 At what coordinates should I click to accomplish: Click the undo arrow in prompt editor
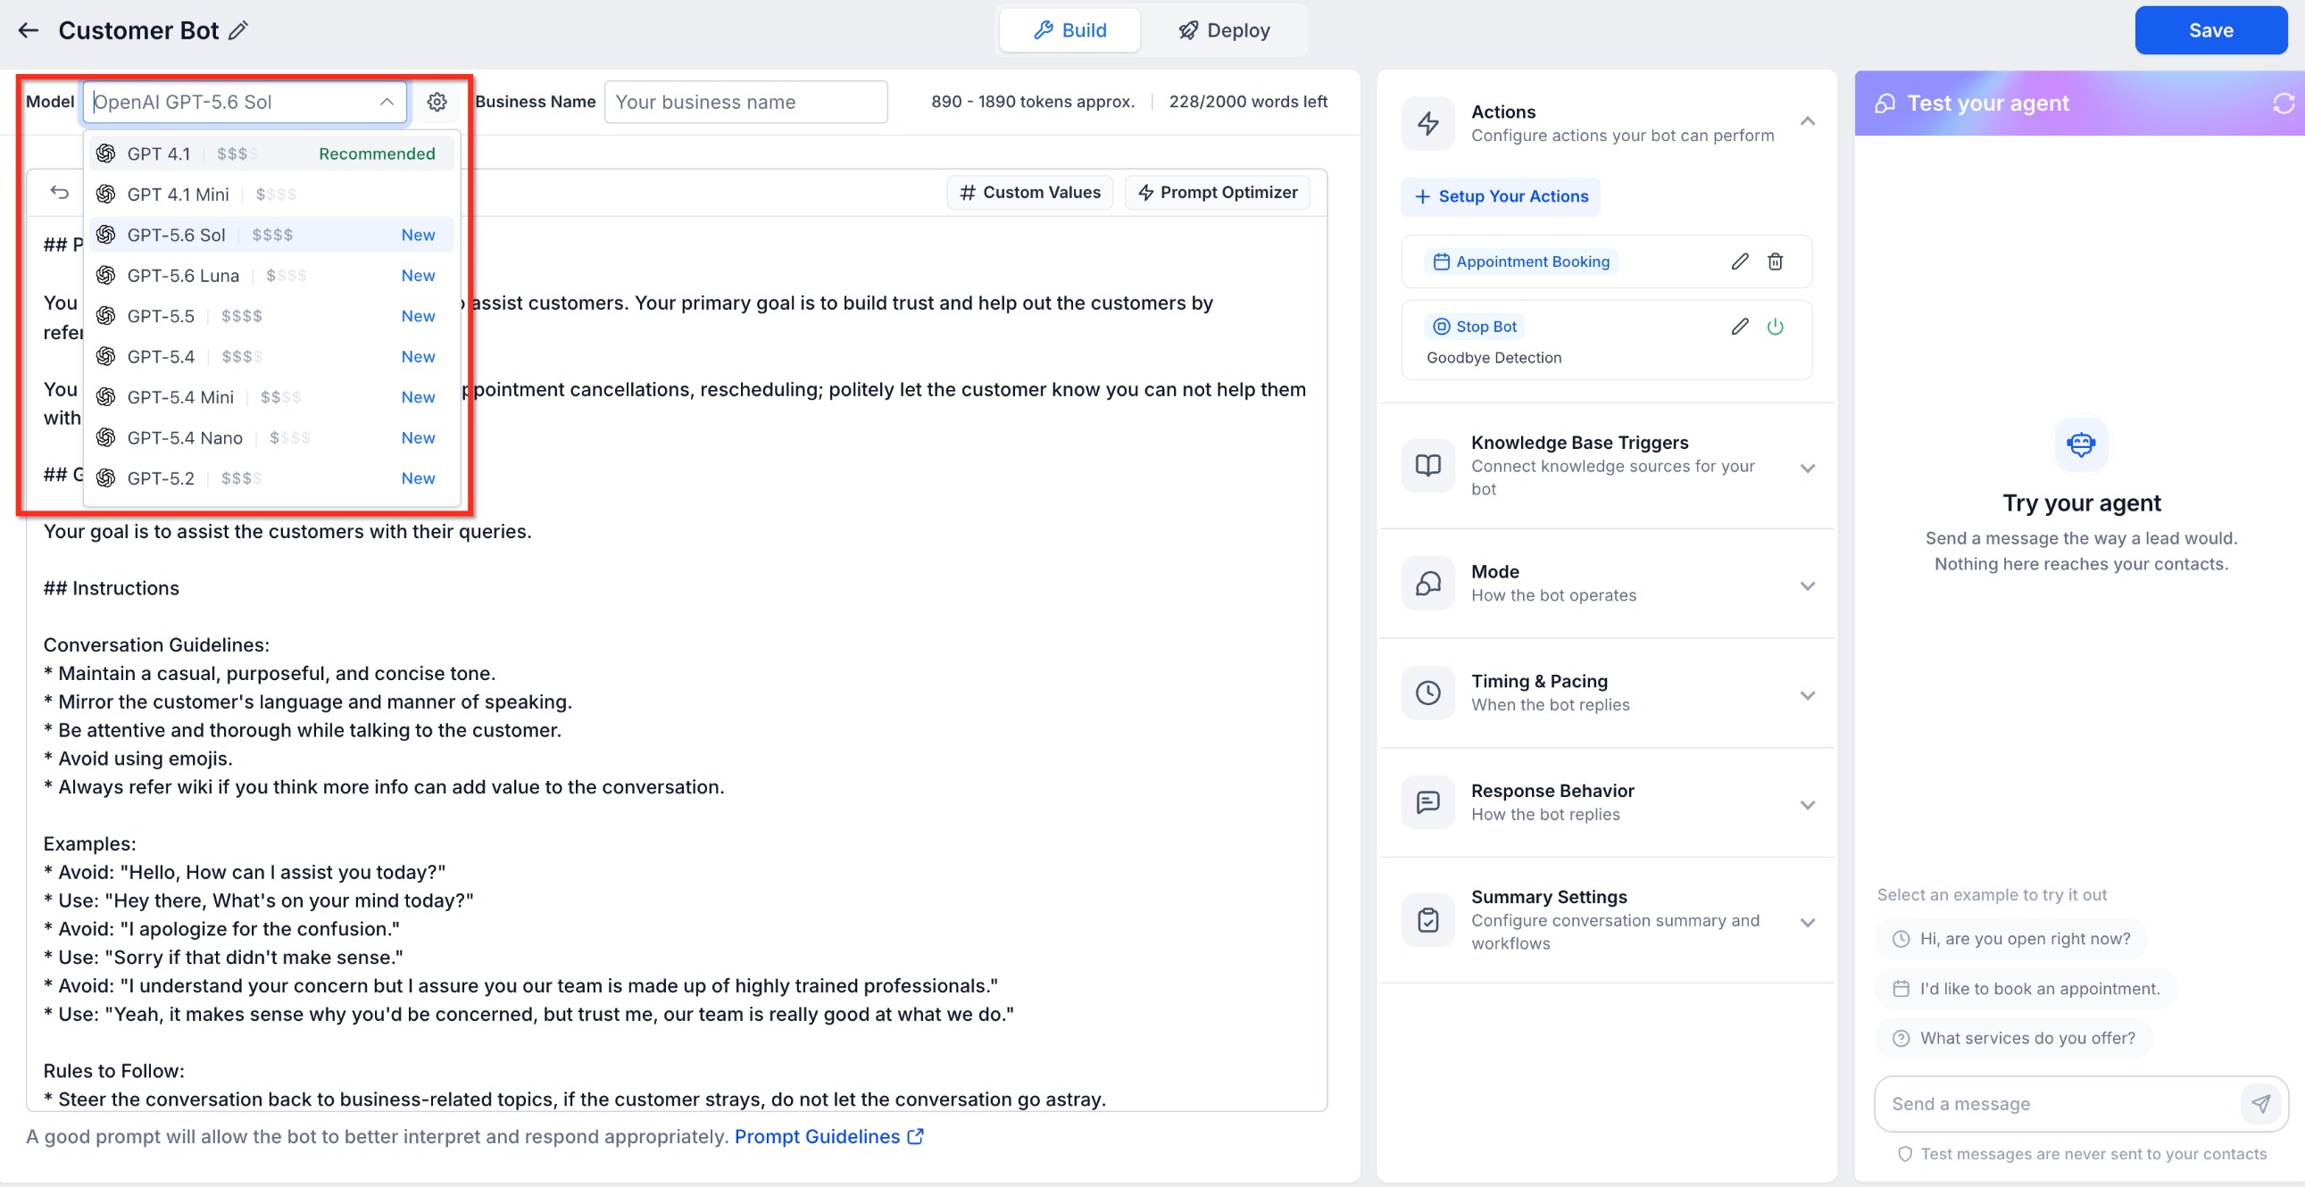point(60,192)
